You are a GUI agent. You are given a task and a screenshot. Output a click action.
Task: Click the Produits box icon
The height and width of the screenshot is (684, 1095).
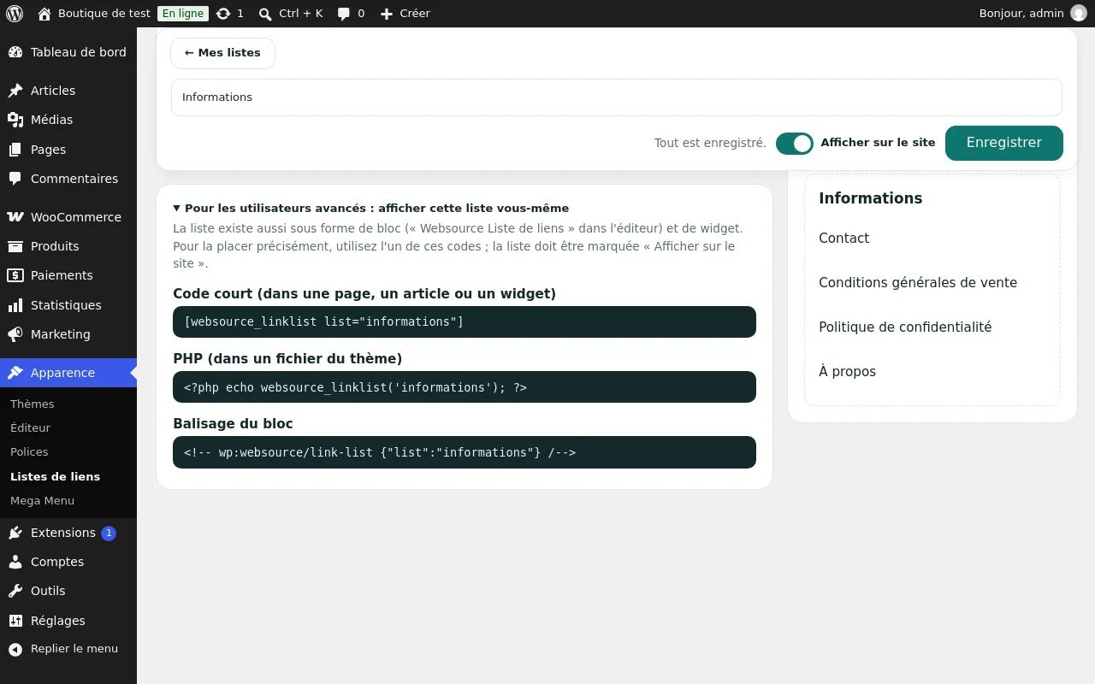[x=15, y=246]
